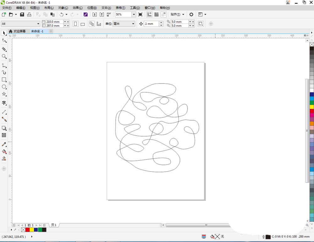Expand the undo history dropdown arrow
This screenshot has width=314, height=242.
(67, 14)
